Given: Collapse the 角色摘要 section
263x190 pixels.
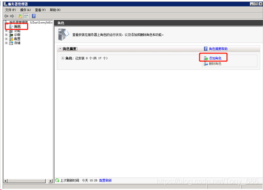Looking at the screenshot, I should tap(60, 49).
